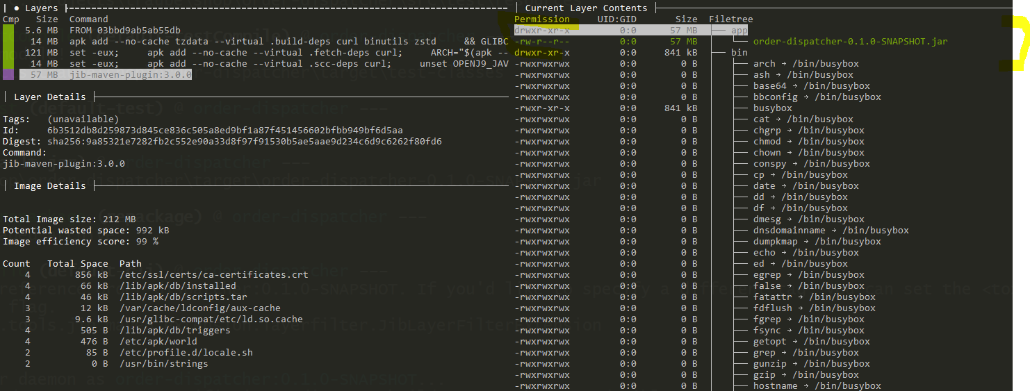Image resolution: width=1030 pixels, height=391 pixels.
Task: Click the /lib/apk/db/installed path row
Action: tap(120, 286)
